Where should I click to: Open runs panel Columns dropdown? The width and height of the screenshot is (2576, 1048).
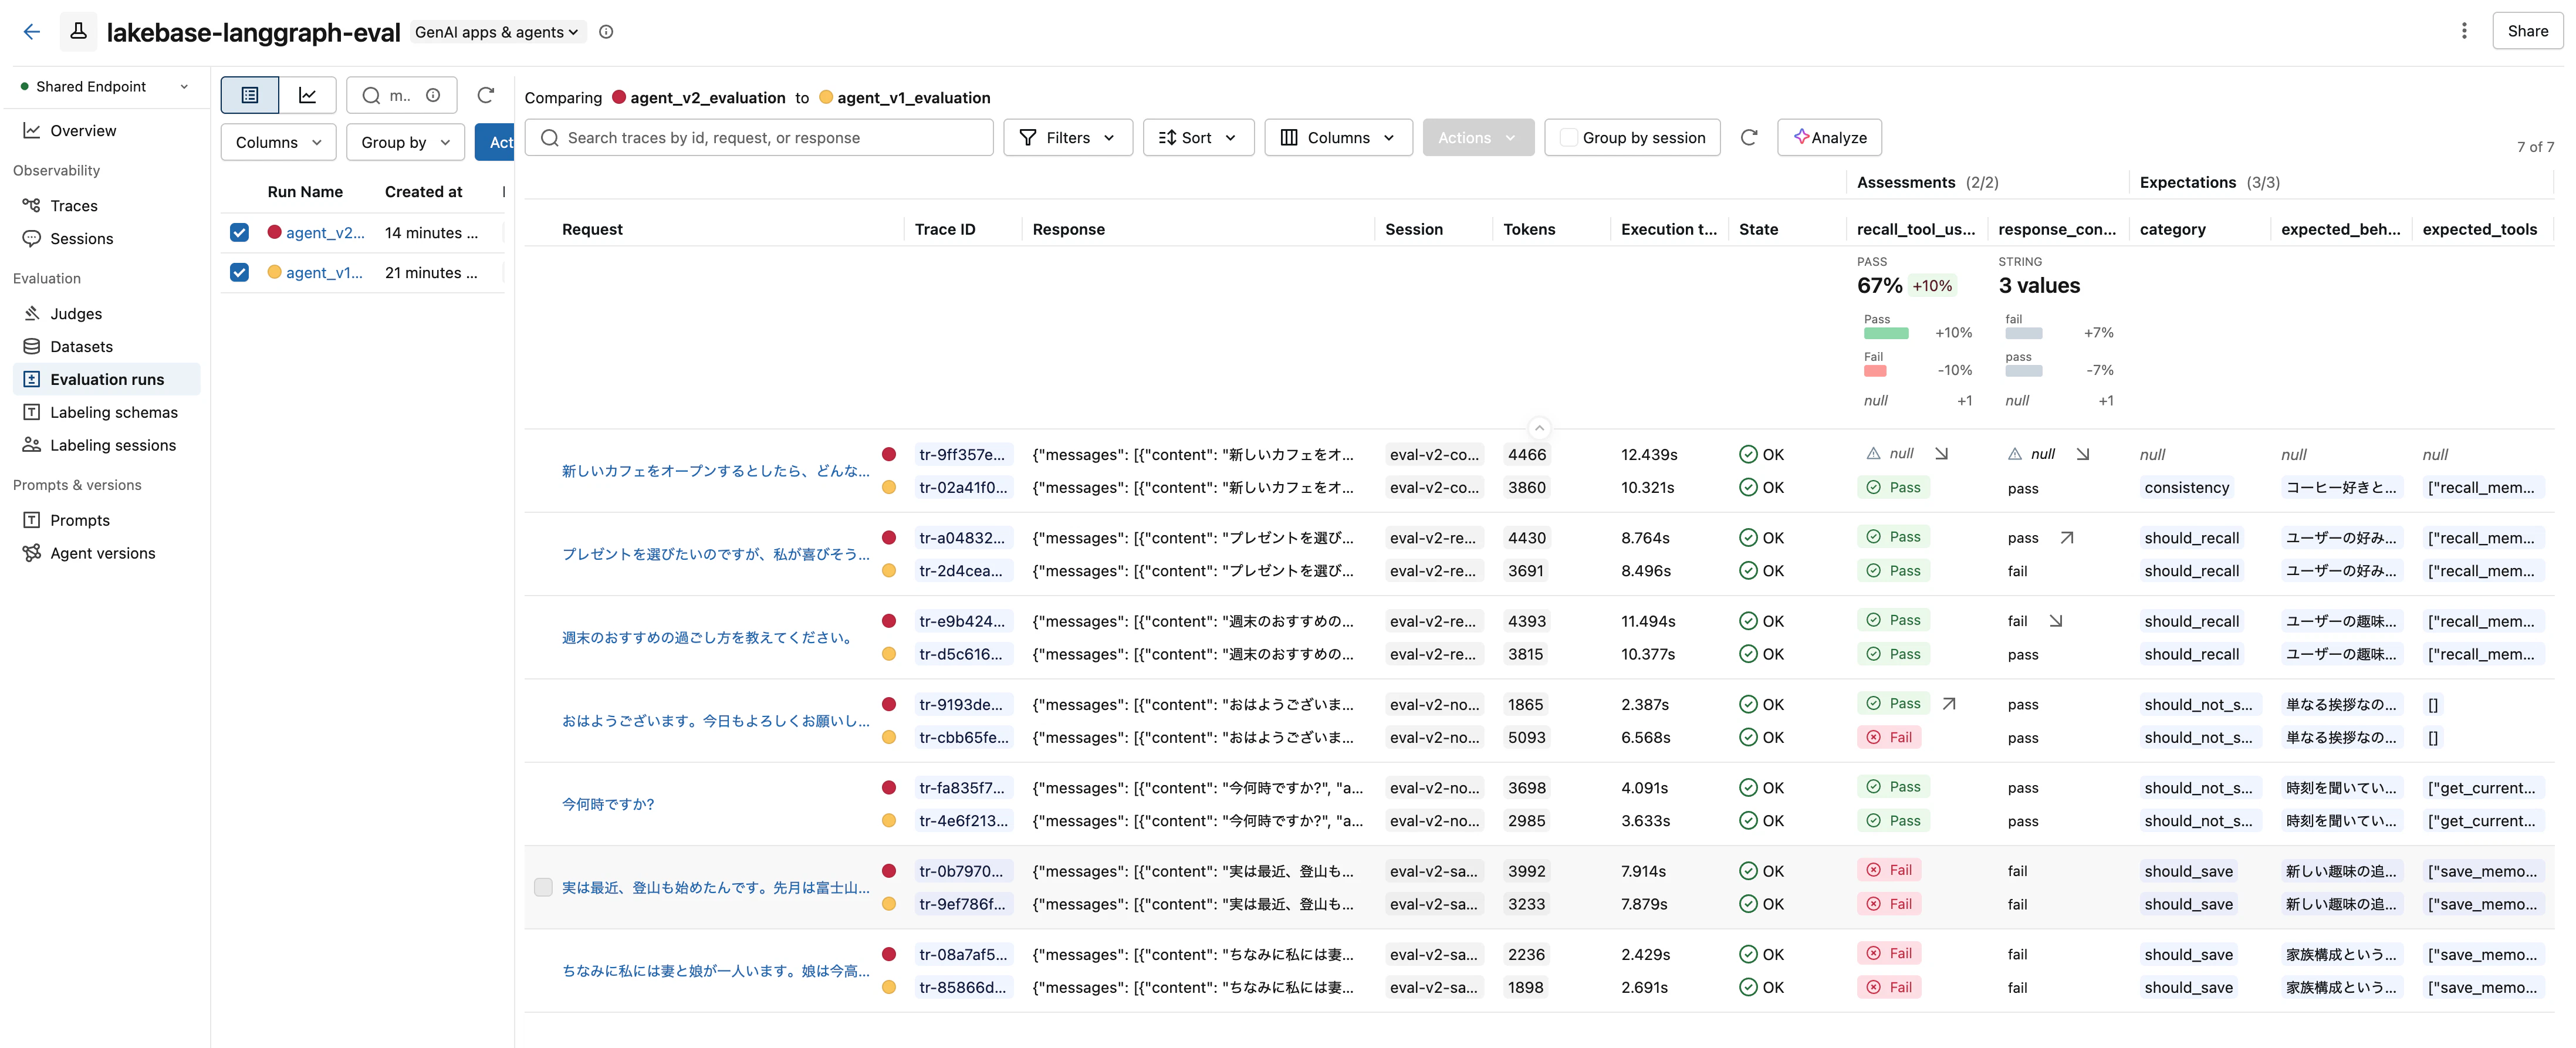(278, 142)
